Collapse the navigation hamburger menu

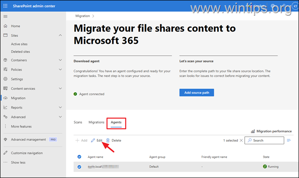(5, 16)
